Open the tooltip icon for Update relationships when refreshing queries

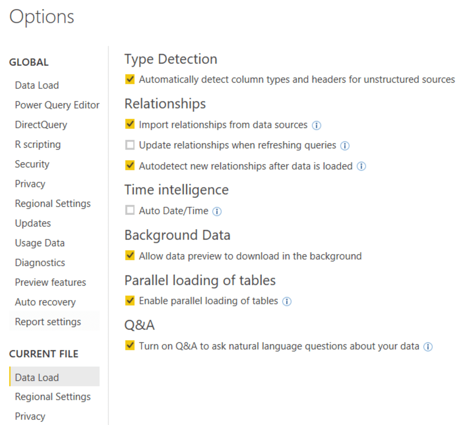point(345,146)
